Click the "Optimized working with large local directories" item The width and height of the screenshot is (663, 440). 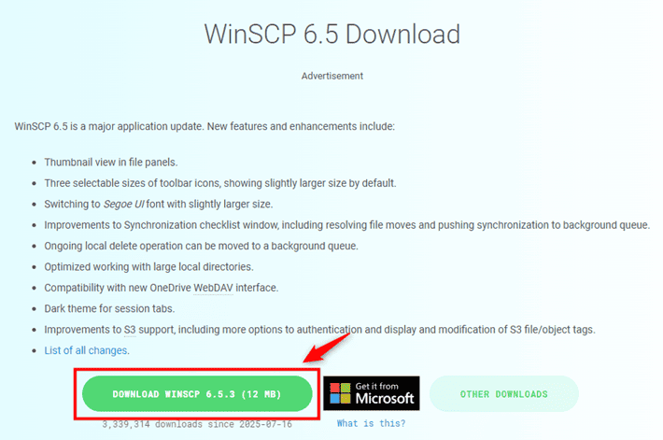tap(148, 266)
